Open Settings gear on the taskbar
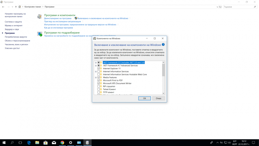Screen dimensions: 259x146 [70, 143]
